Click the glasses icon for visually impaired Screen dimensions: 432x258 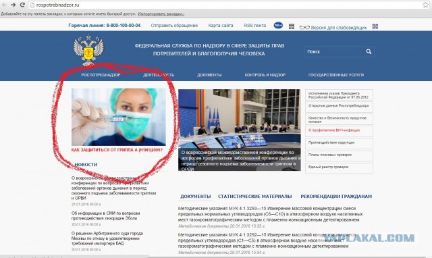pos(304,27)
